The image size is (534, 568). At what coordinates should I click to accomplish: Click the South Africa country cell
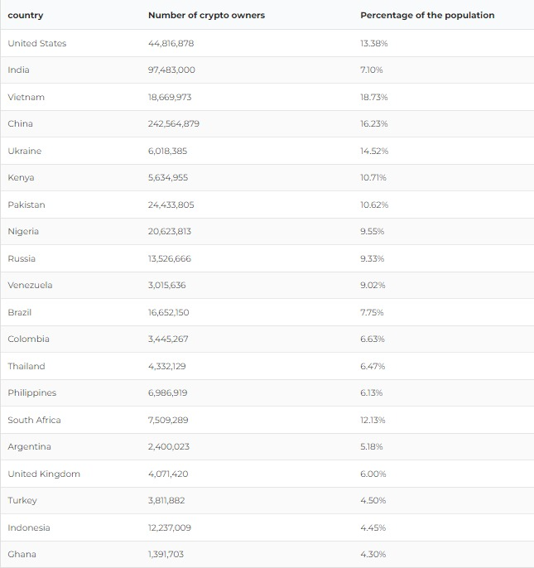pos(34,420)
